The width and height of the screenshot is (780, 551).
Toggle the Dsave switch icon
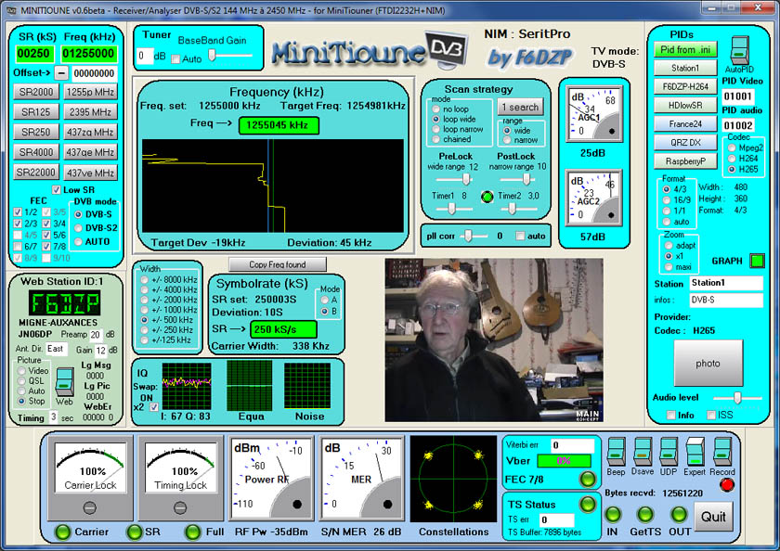coord(642,450)
